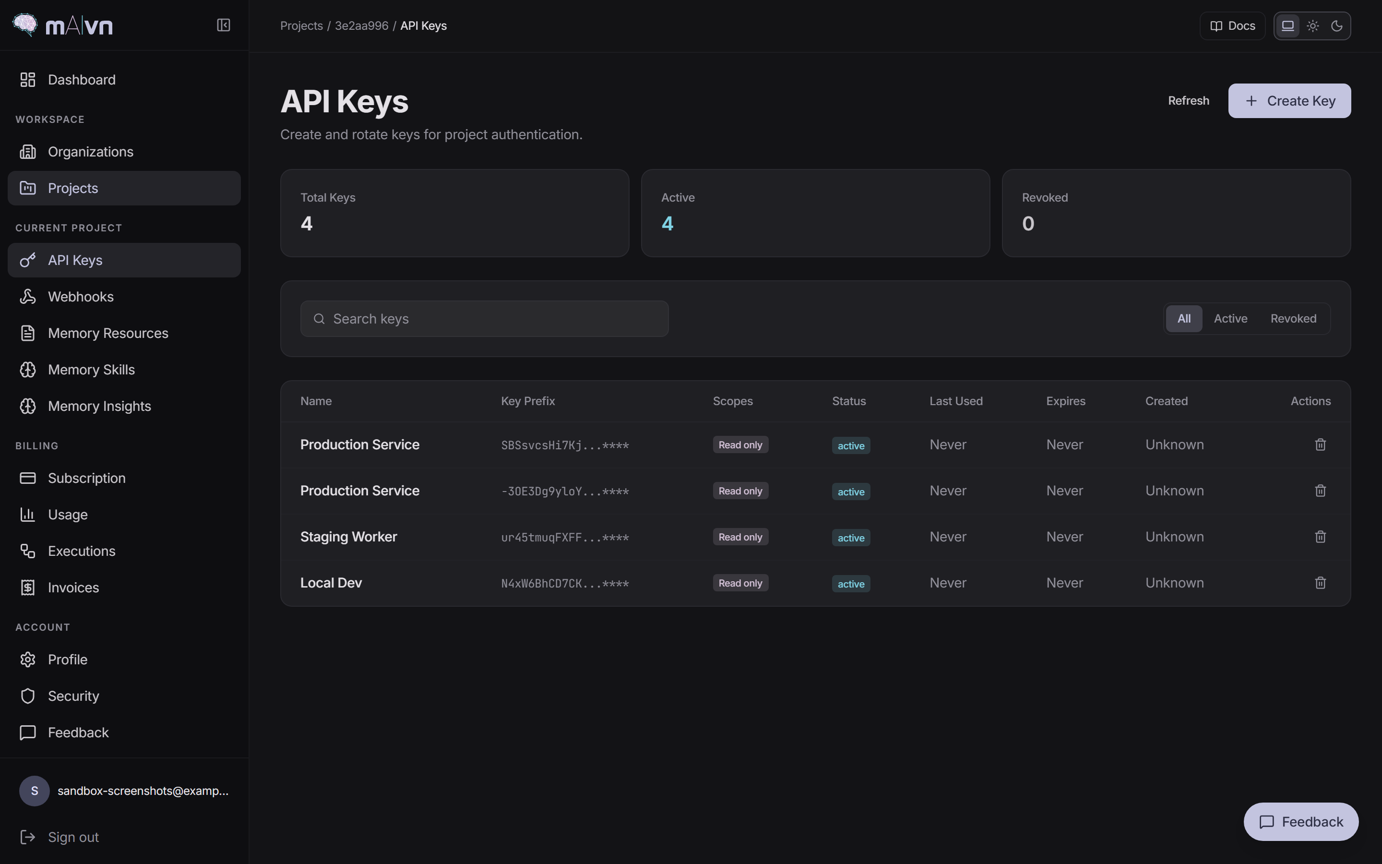
Task: Click sandbox-screenshots account email
Action: coord(143,791)
